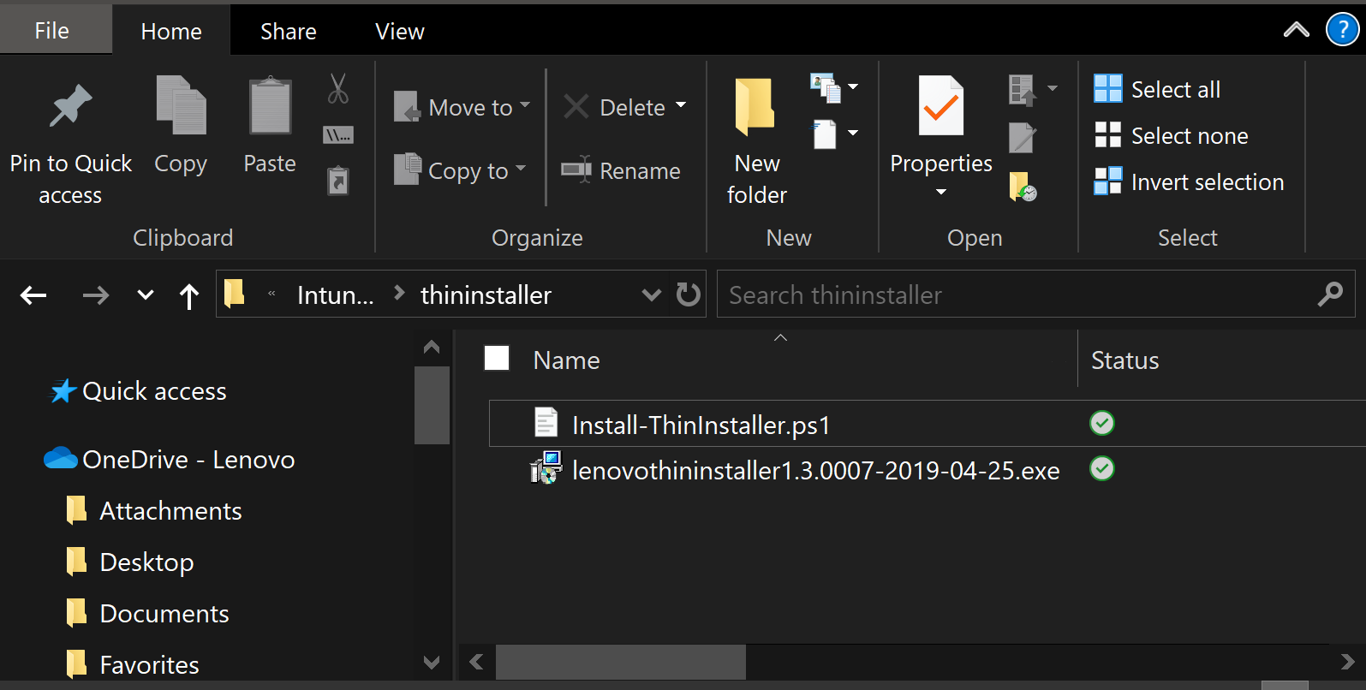Viewport: 1366px width, 690px height.
Task: Click the forward navigation arrow
Action: pyautogui.click(x=95, y=295)
